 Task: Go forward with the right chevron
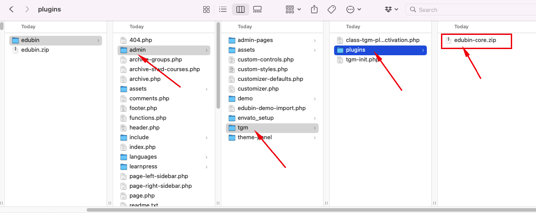click(27, 9)
